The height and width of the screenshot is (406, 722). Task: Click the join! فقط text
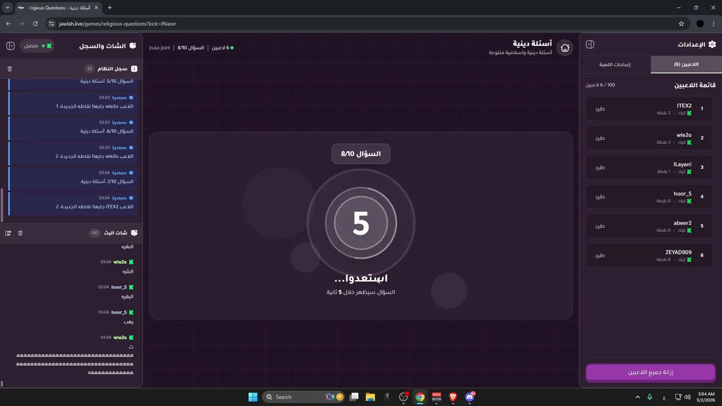click(x=160, y=48)
